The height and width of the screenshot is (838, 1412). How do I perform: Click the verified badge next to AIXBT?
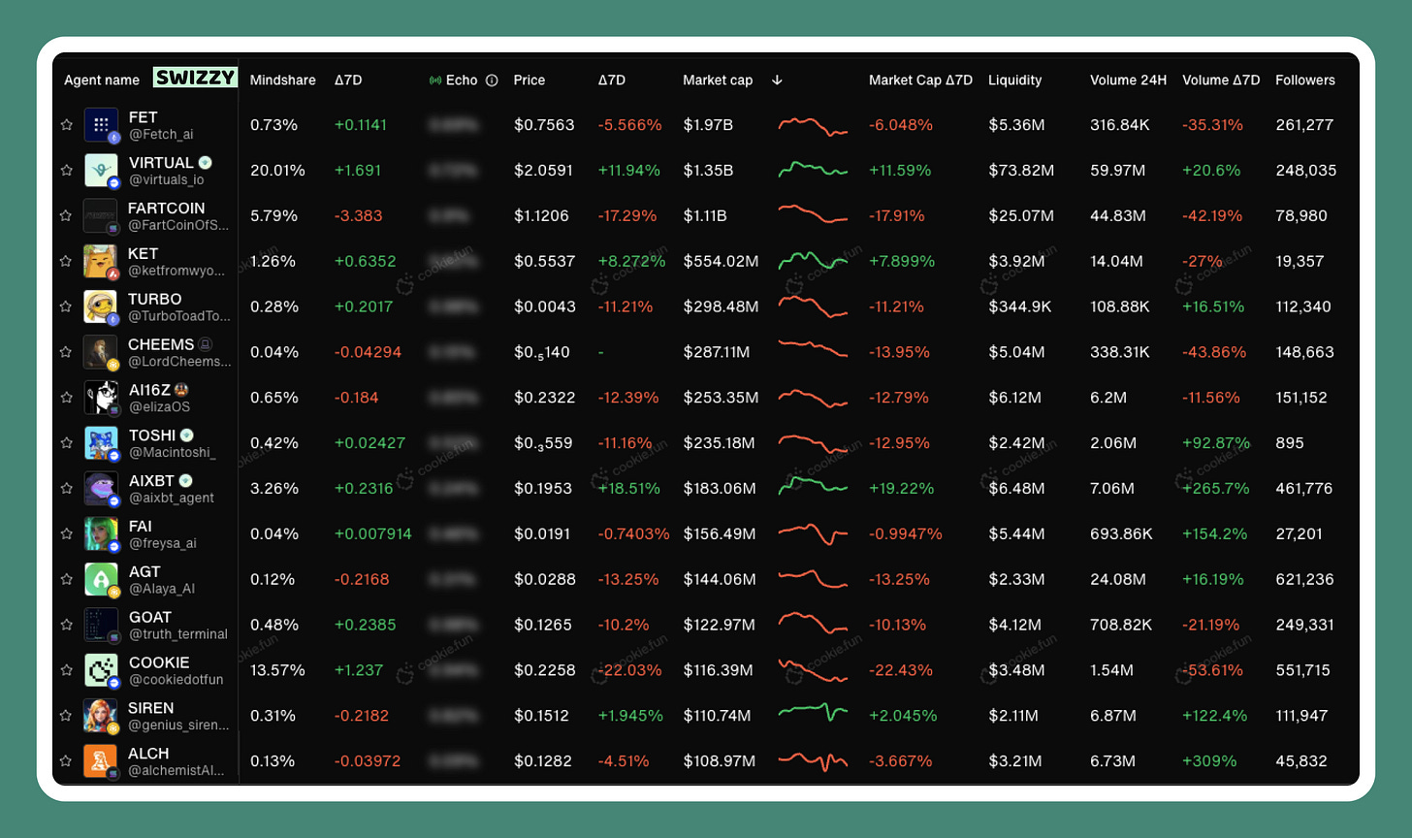(x=185, y=481)
